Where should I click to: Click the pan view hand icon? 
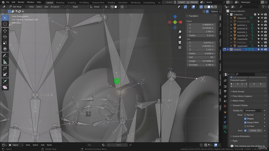pyautogui.click(x=180, y=37)
